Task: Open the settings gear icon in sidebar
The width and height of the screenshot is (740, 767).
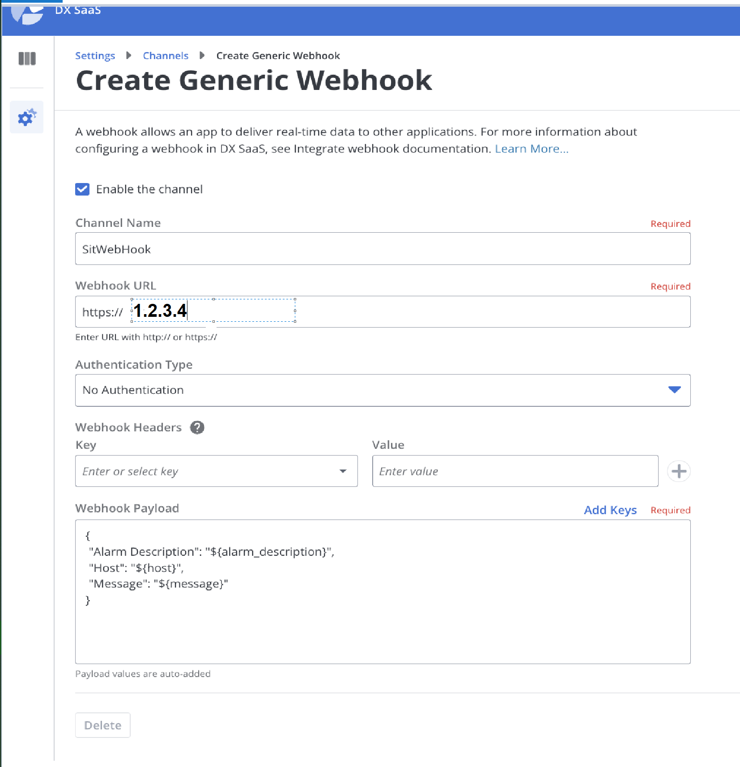Action: [27, 117]
